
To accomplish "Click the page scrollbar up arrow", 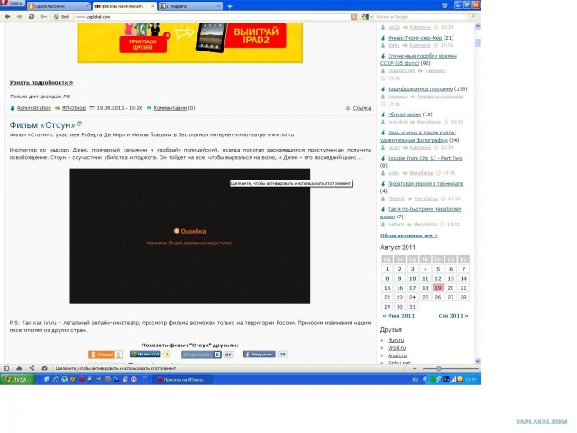I will coord(478,26).
